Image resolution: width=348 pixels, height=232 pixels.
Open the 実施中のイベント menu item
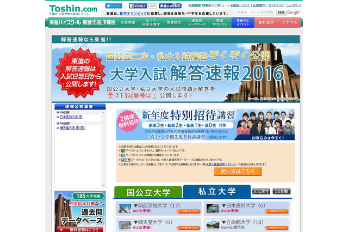point(243,22)
